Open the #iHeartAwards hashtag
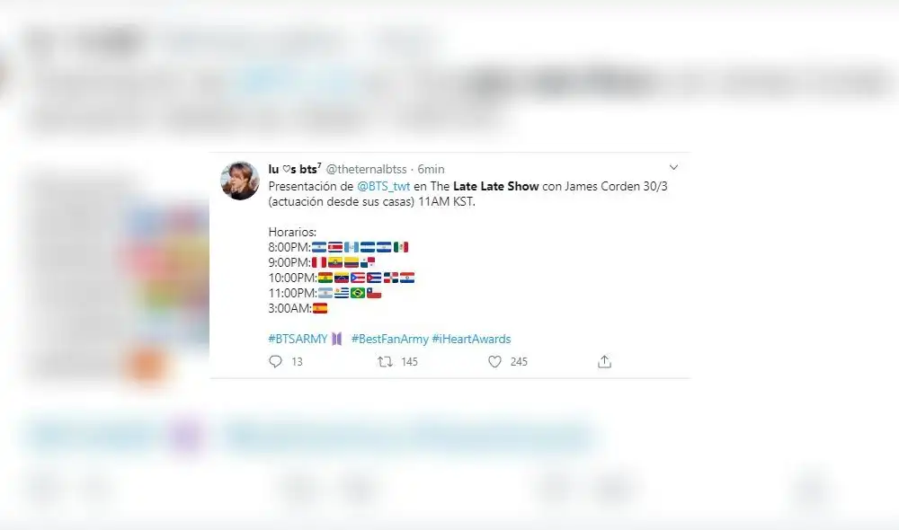899x530 pixels. (471, 339)
